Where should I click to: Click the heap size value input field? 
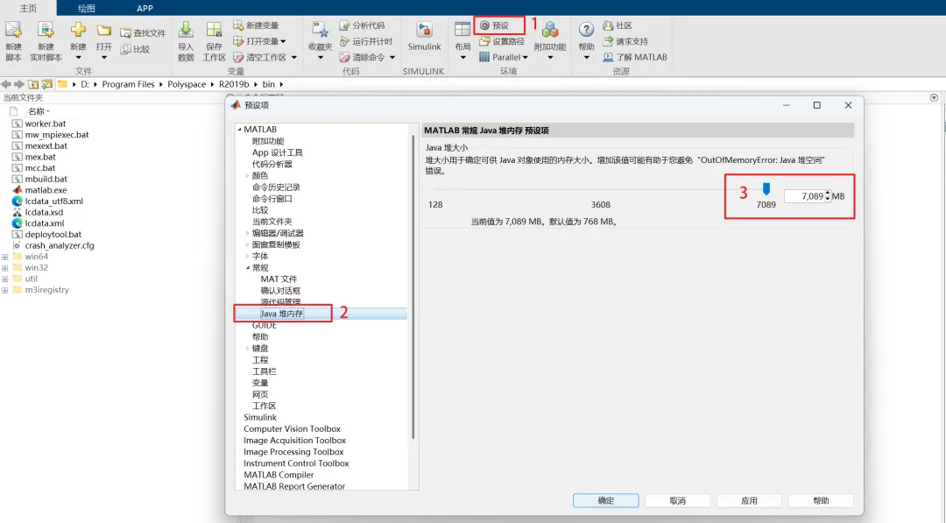[803, 196]
